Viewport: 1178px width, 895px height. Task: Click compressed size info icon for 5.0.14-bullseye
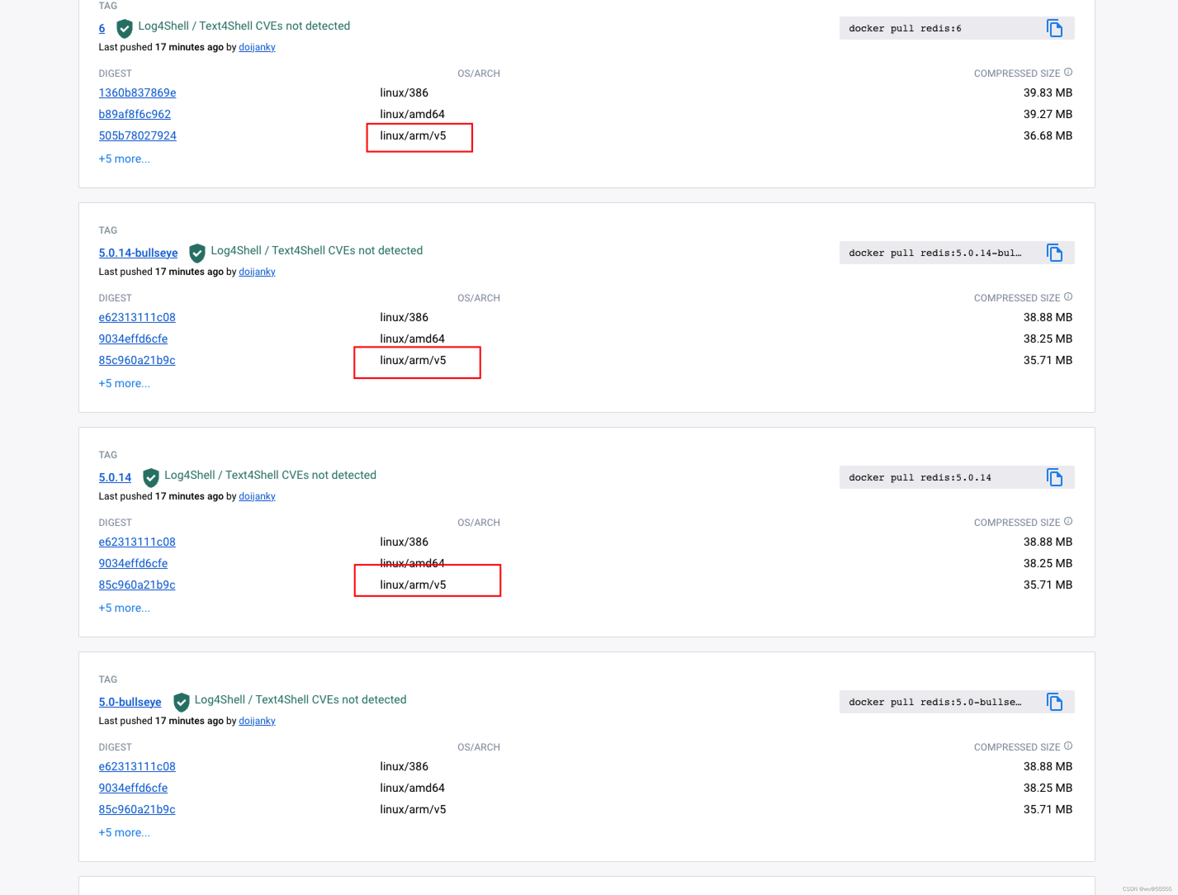1068,297
